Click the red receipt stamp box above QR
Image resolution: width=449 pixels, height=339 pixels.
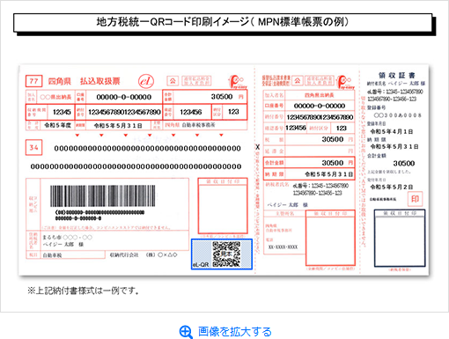(223, 206)
